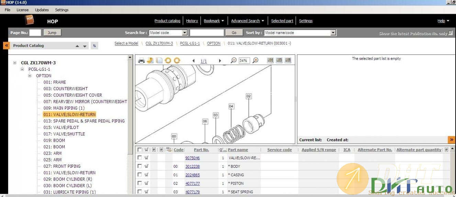Click the hierarchy icon in parts table header
This screenshot has height=197, width=456.
point(169,150)
